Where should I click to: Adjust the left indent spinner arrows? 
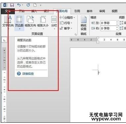117,23
